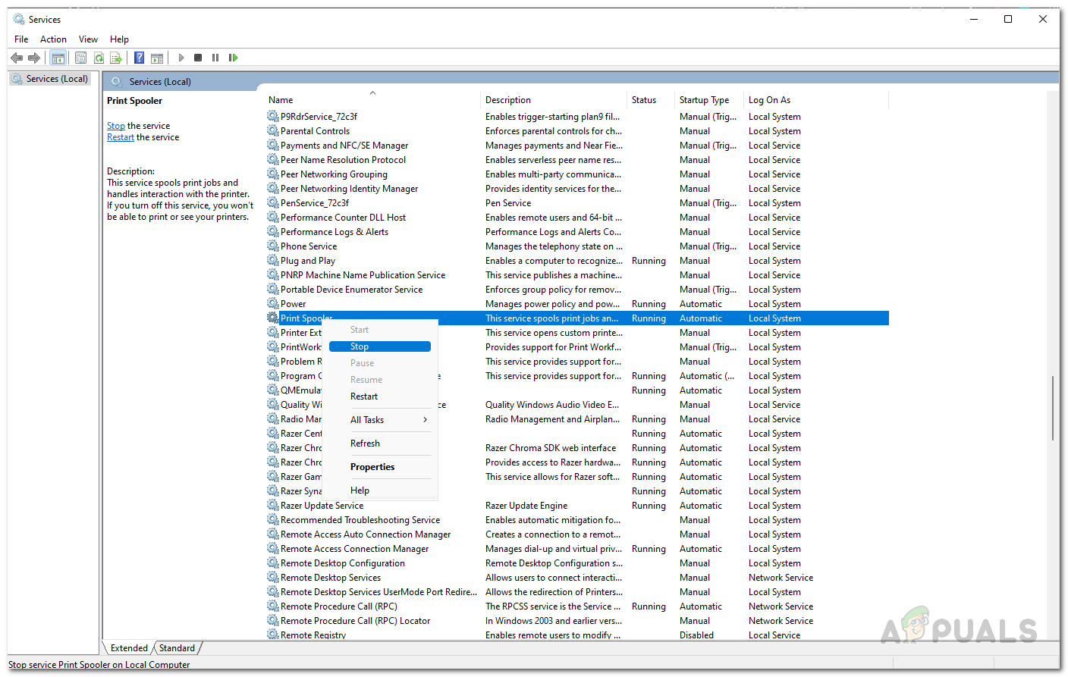This screenshot has height=677, width=1068.
Task: Click the Export List toolbar icon
Action: pyautogui.click(x=116, y=58)
